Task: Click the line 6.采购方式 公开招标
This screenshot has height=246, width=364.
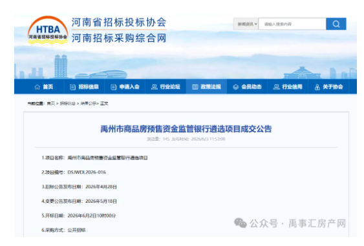Action: click(x=63, y=231)
